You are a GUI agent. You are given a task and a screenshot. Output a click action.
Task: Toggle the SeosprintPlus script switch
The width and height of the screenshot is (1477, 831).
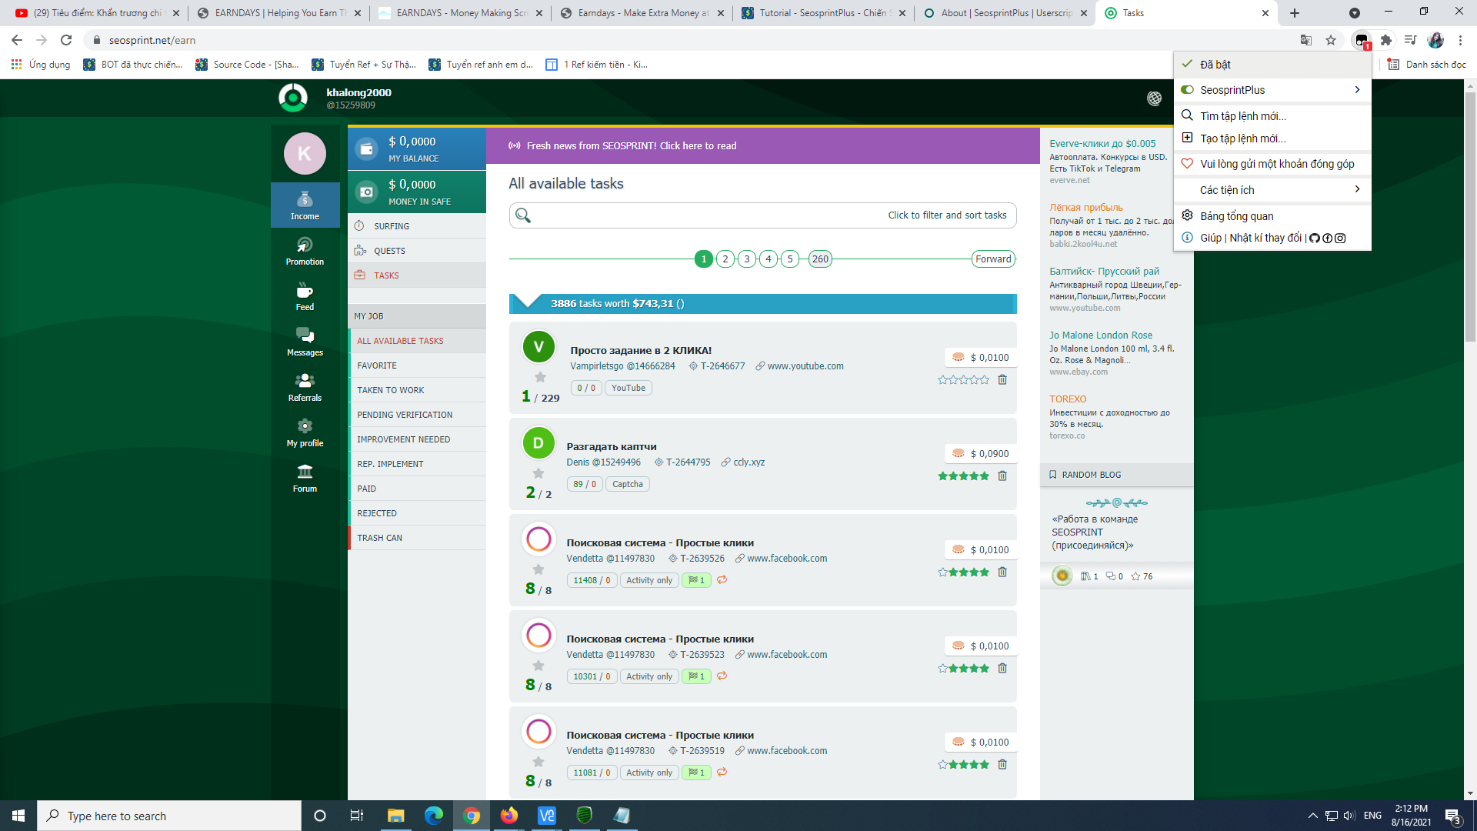point(1187,90)
